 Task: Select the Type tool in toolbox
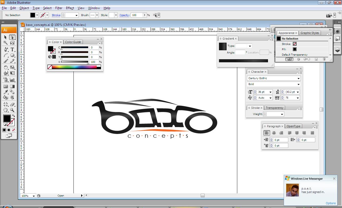click(x=12, y=49)
